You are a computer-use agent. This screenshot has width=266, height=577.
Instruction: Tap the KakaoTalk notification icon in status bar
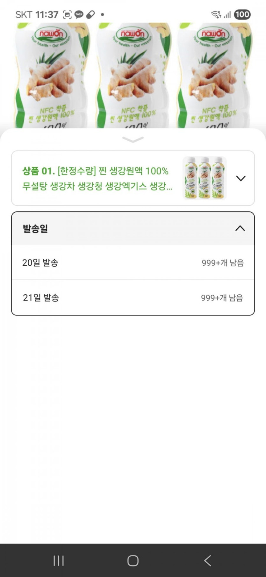tap(79, 14)
